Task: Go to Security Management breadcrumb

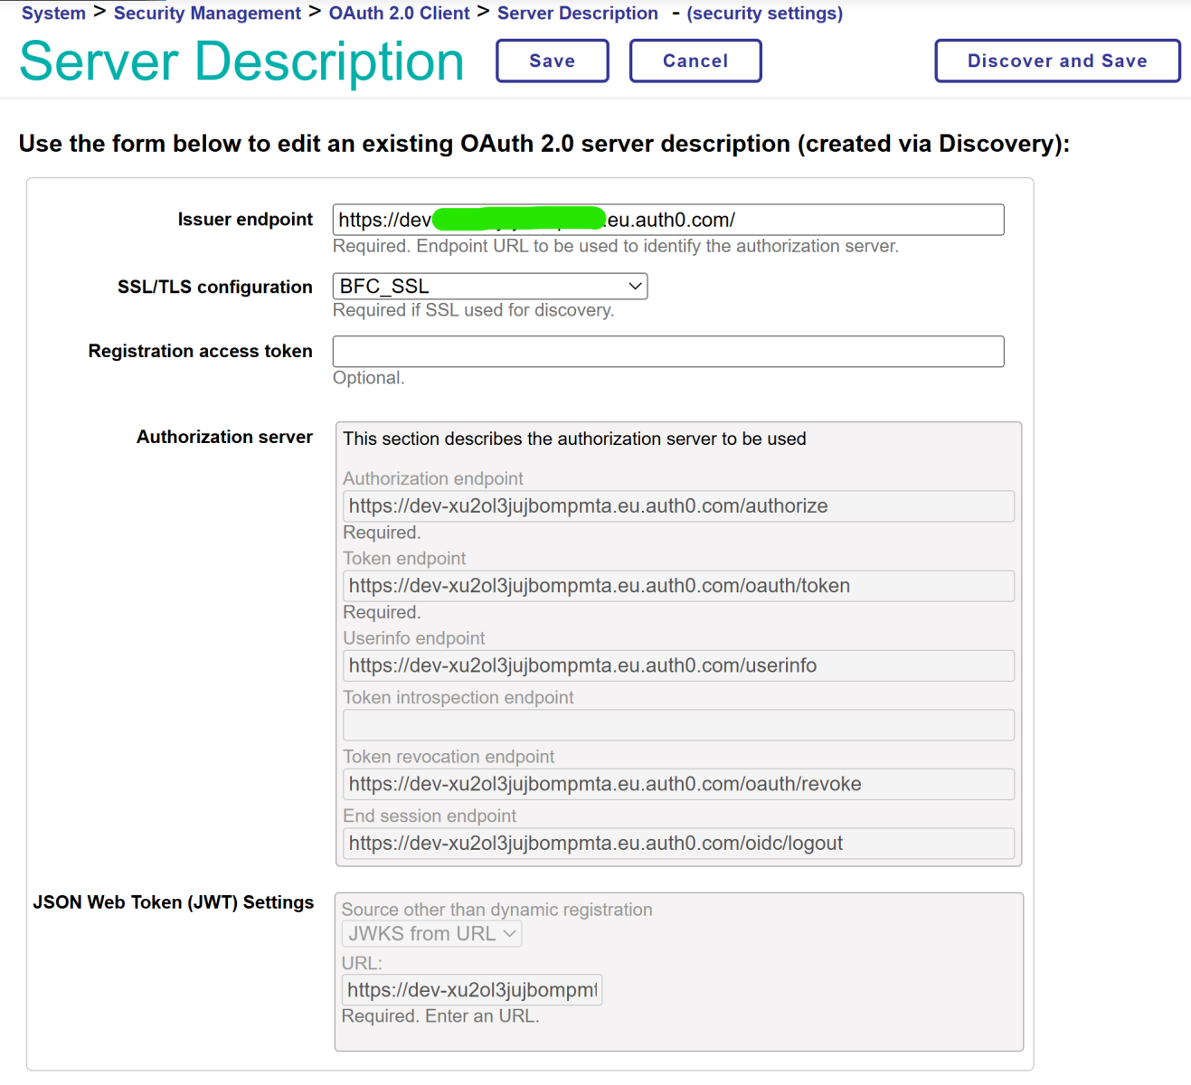Action: [x=207, y=14]
